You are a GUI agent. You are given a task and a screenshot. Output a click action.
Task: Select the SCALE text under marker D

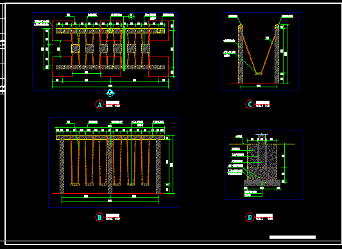(x=264, y=219)
